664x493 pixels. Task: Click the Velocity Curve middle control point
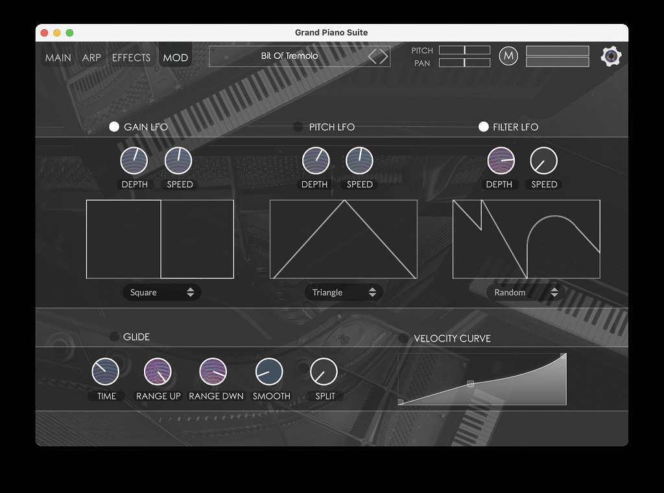[x=471, y=384]
